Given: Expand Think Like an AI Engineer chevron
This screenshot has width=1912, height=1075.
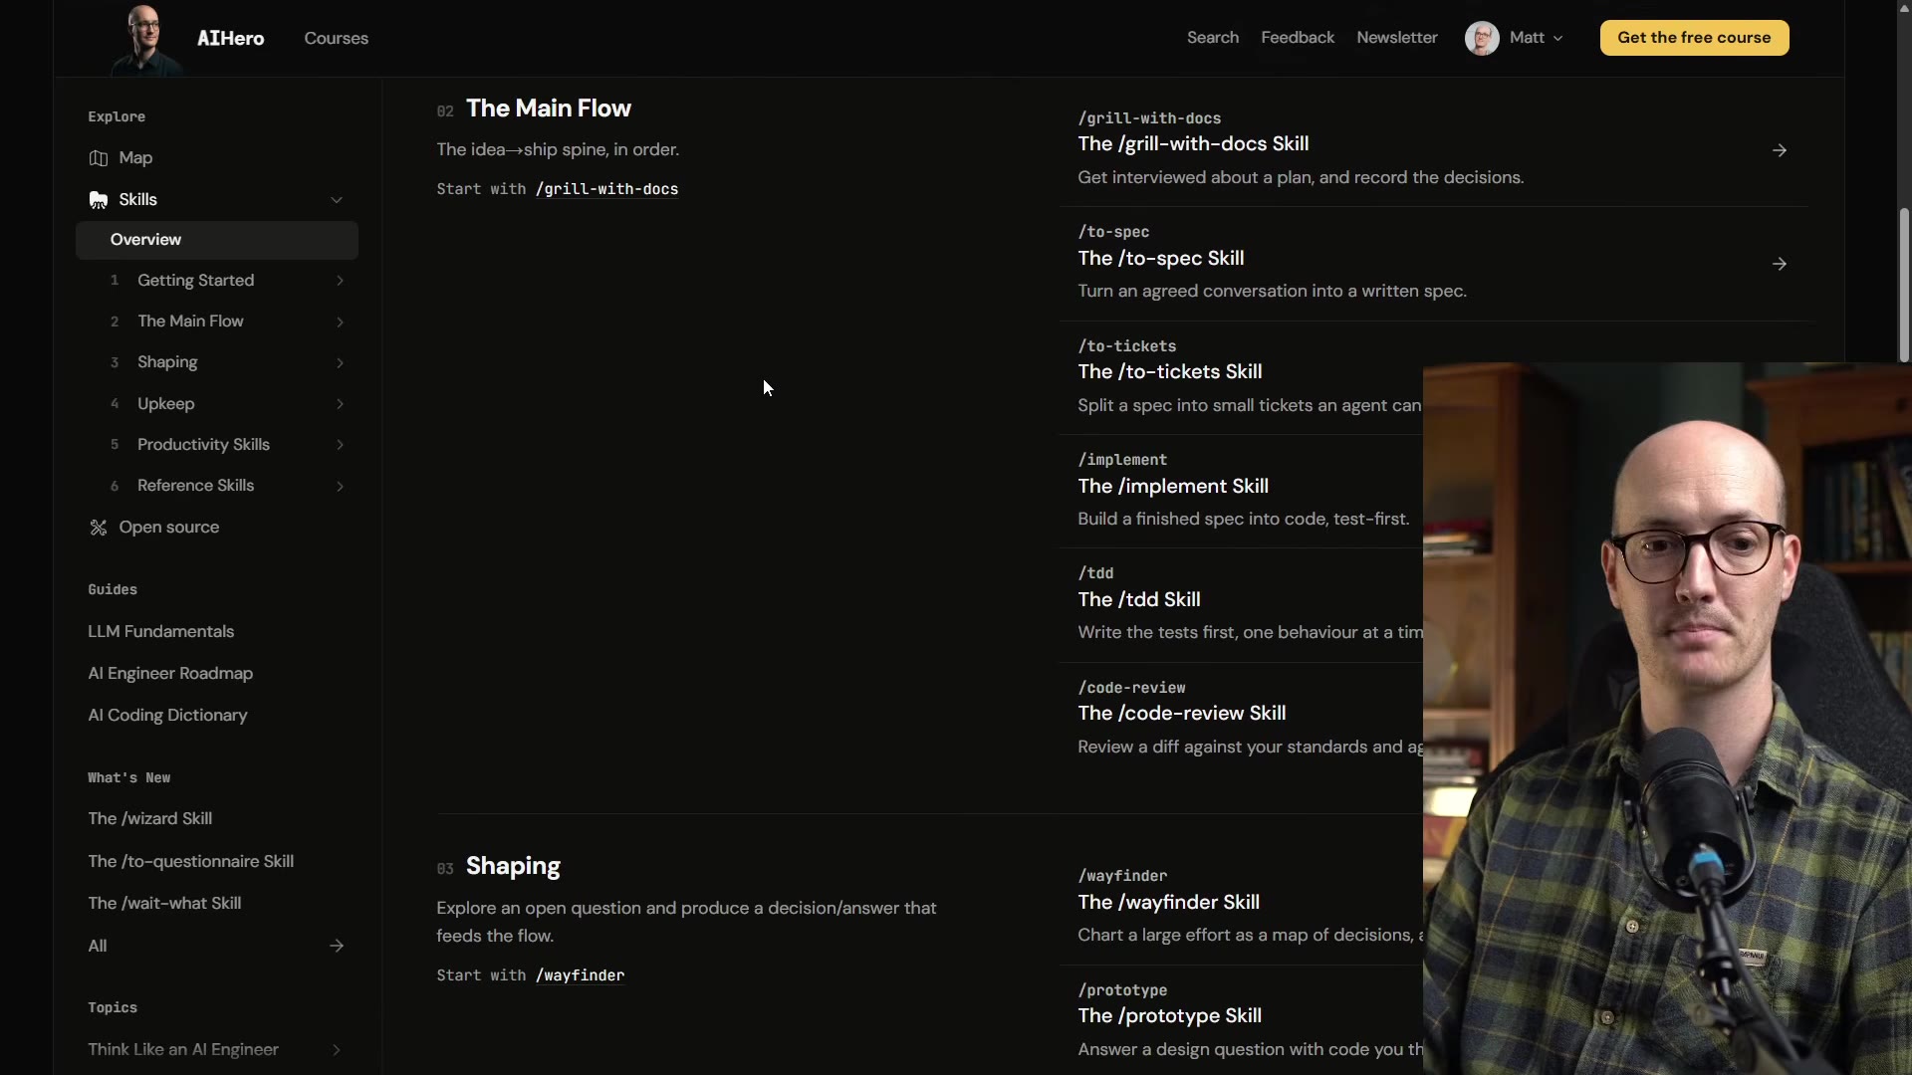Looking at the screenshot, I should click(337, 1050).
